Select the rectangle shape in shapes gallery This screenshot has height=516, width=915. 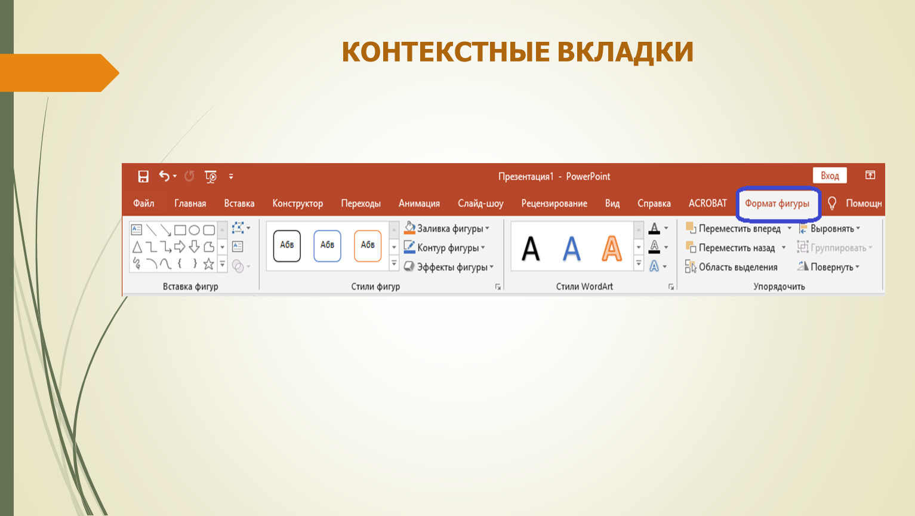(180, 230)
